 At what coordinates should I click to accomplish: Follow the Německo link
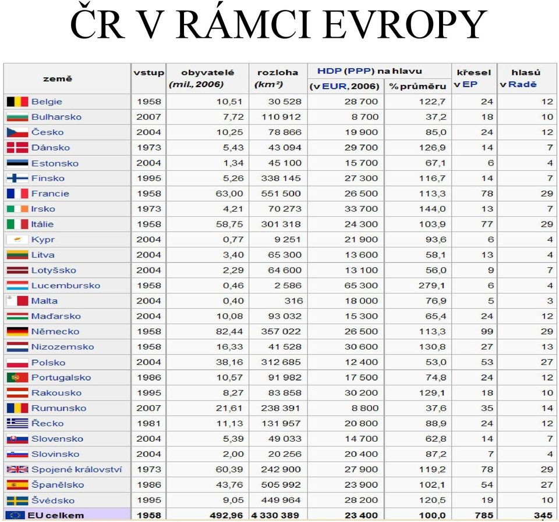coord(55,331)
